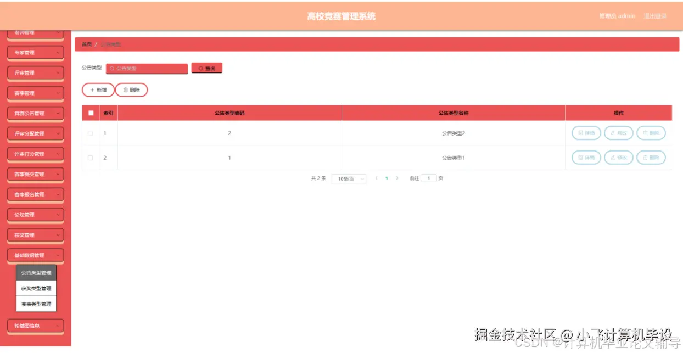Click 删除 for the 公告类型2 row
The width and height of the screenshot is (683, 353).
[651, 133]
